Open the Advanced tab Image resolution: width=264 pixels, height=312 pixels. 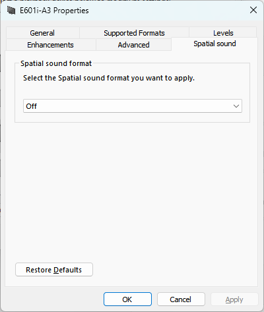pos(133,45)
